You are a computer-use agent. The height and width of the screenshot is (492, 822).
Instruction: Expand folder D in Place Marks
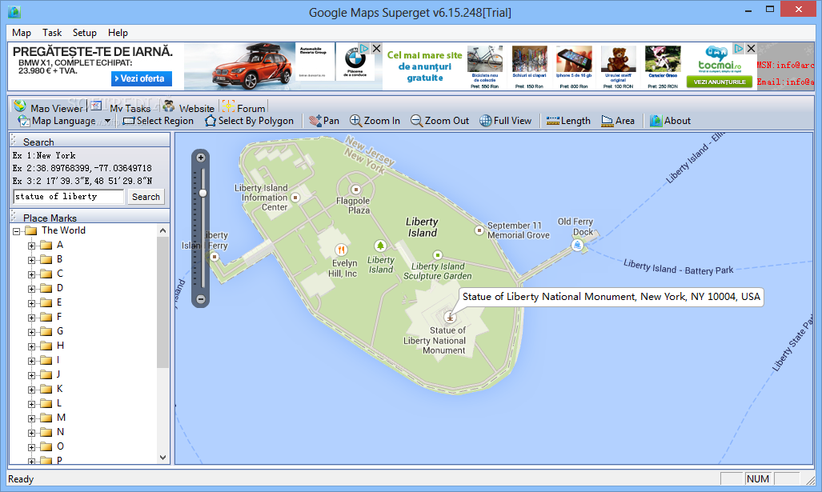[31, 289]
